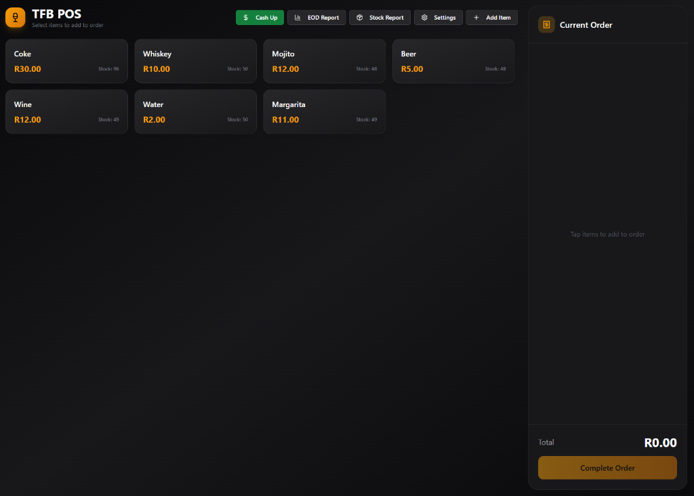This screenshot has height=496, width=694.
Task: Add Water to the order
Action: 196,112
